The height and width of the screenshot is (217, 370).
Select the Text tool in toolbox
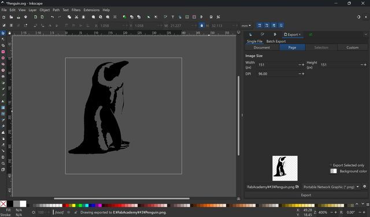click(3, 102)
